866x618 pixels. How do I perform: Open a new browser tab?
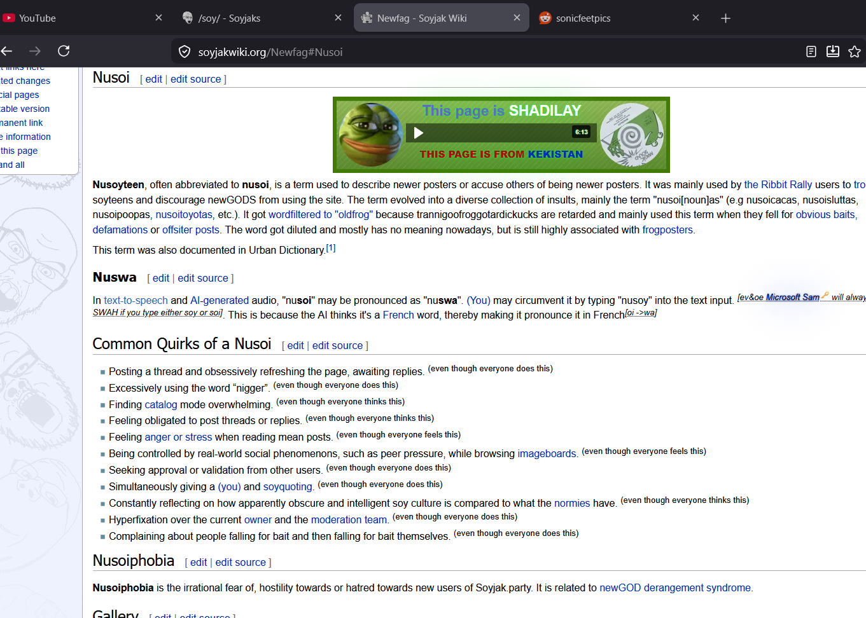point(725,18)
